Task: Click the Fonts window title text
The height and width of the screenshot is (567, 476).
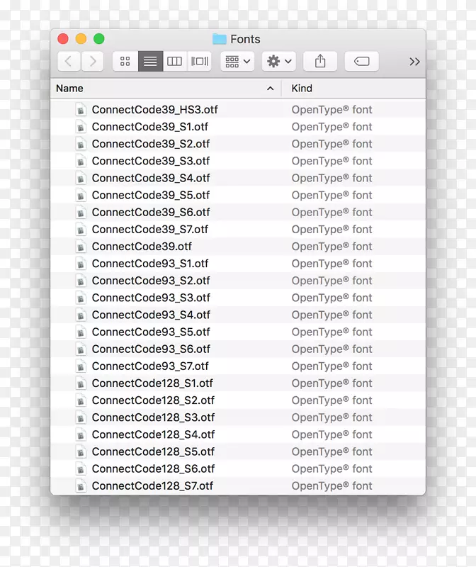Action: pos(245,39)
